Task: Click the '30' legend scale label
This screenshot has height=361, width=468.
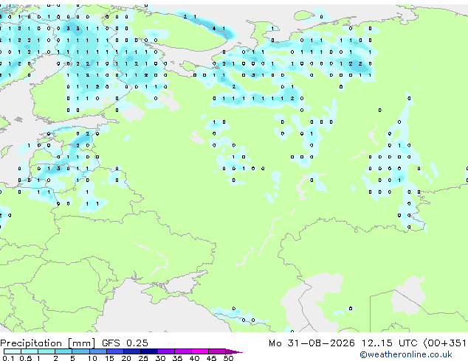Action: 160,358
